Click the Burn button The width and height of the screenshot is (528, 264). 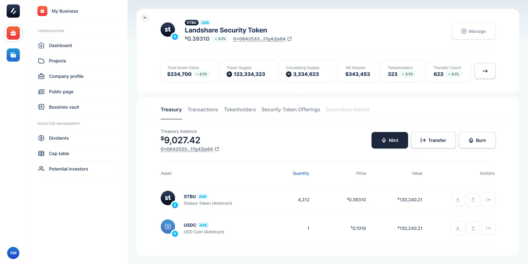click(477, 140)
